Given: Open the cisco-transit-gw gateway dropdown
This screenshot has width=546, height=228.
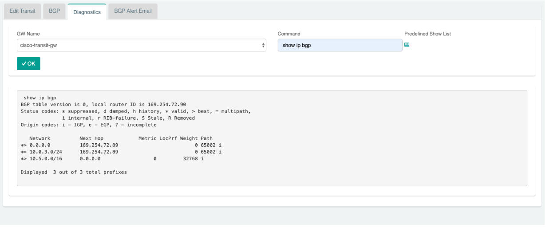Looking at the screenshot, I should (x=141, y=45).
